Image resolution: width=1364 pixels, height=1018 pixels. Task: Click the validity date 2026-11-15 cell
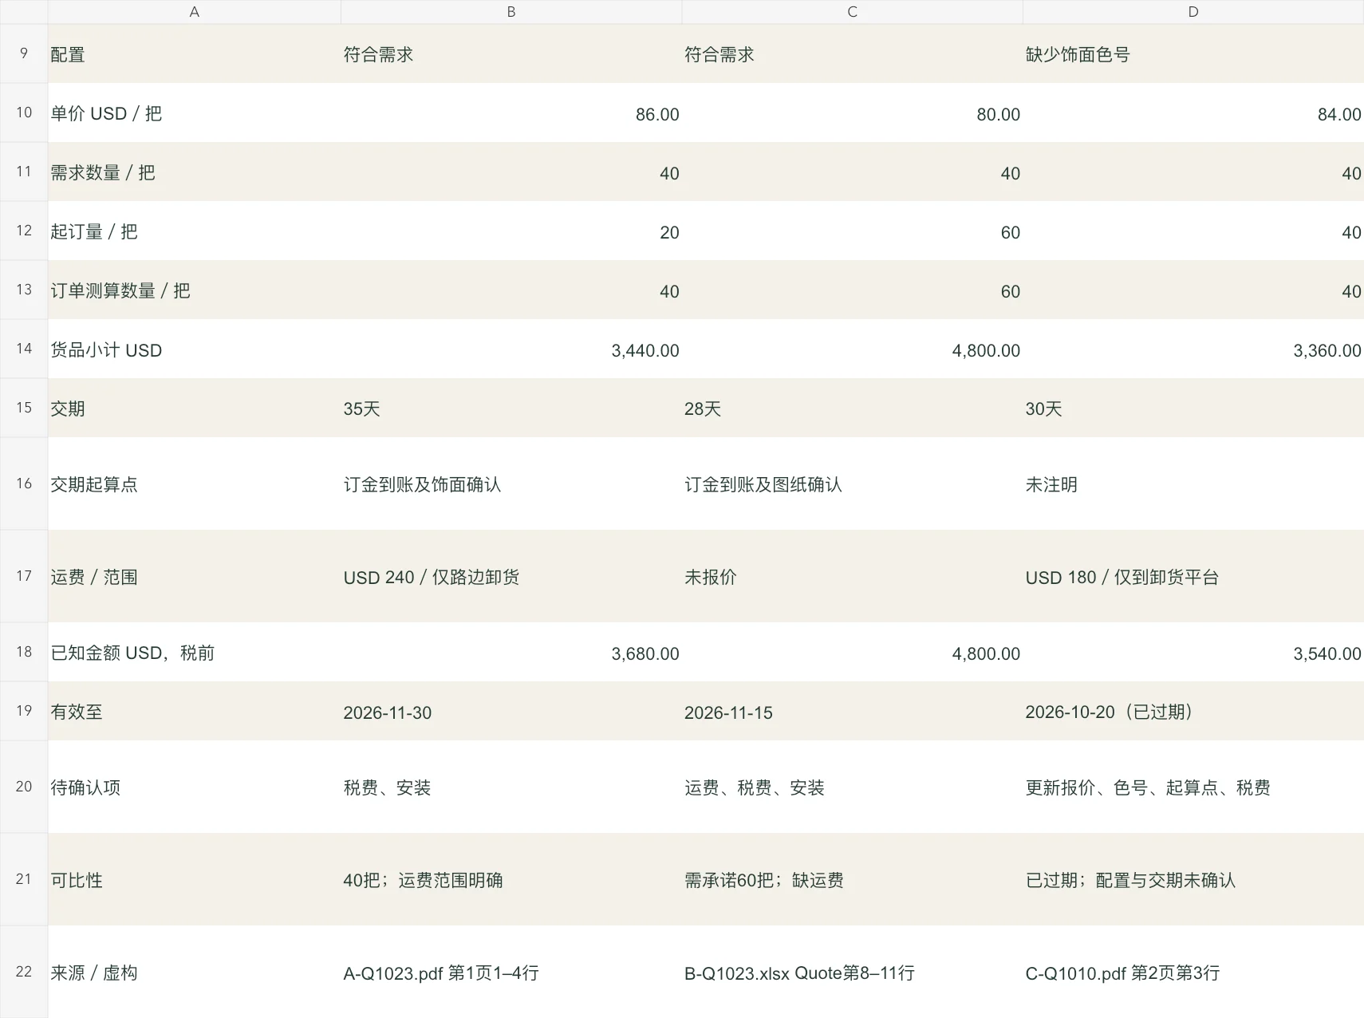(852, 712)
